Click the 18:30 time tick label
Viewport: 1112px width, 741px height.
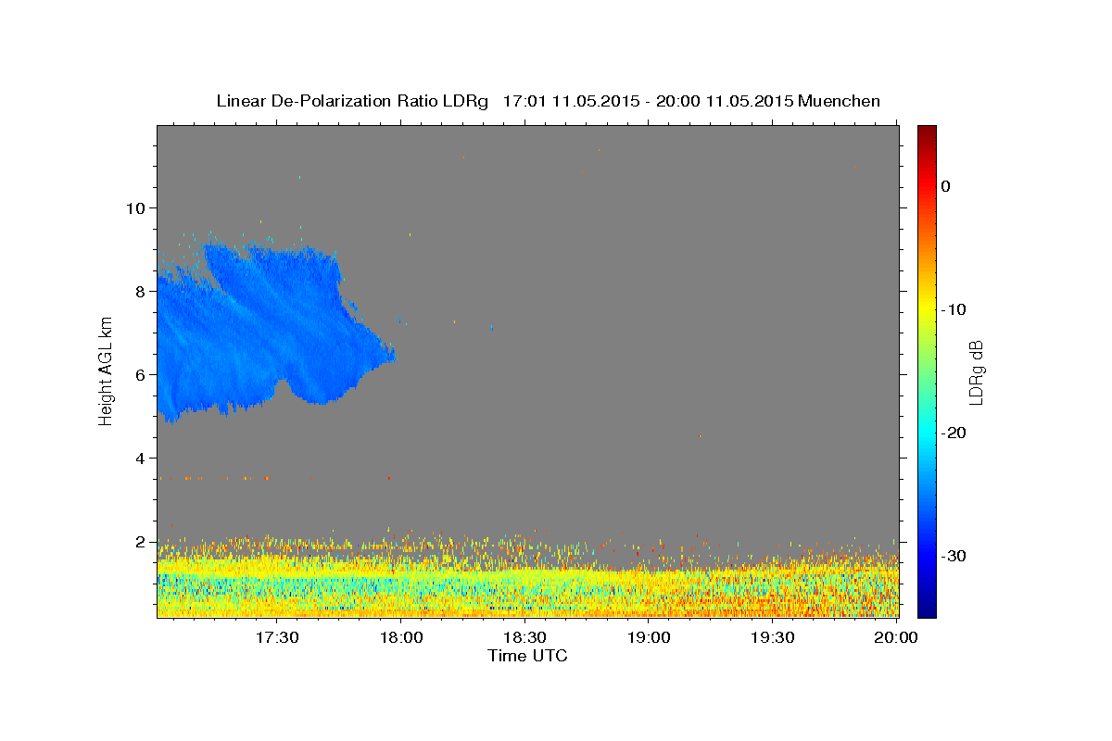[524, 638]
